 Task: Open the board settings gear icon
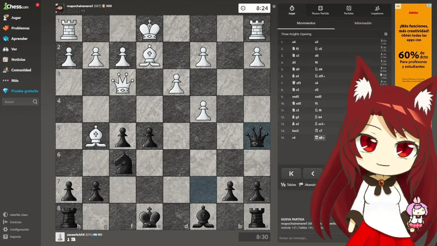[x=274, y=6]
